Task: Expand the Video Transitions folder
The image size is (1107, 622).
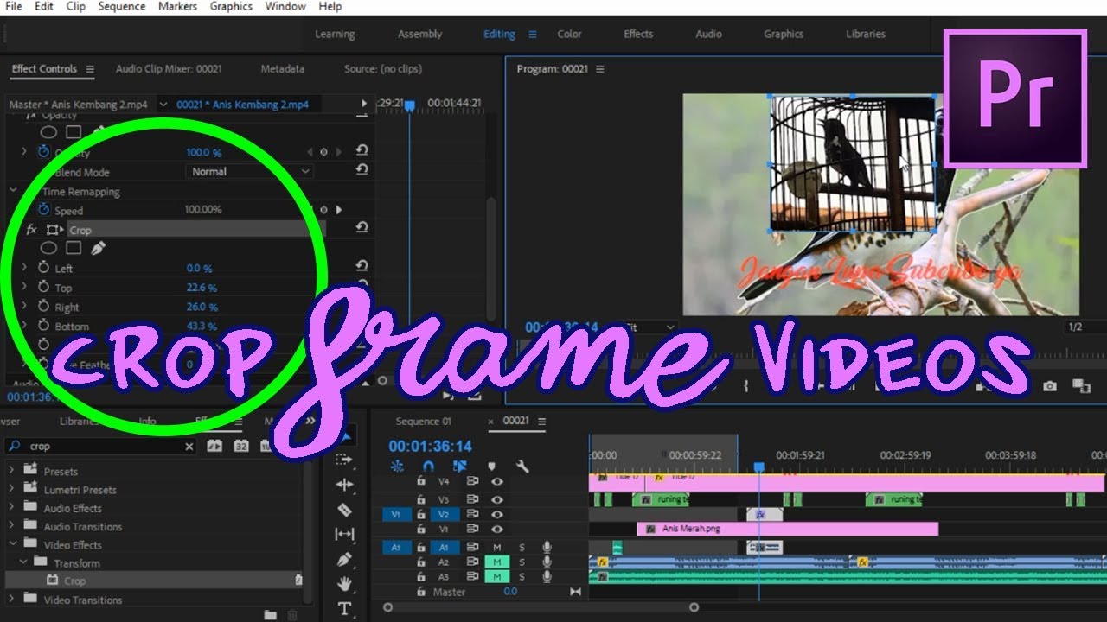Action: point(11,599)
